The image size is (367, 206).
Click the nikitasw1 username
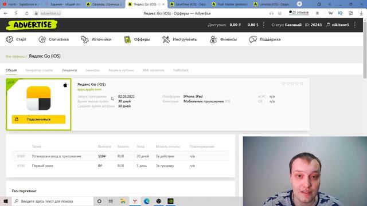tap(340, 25)
